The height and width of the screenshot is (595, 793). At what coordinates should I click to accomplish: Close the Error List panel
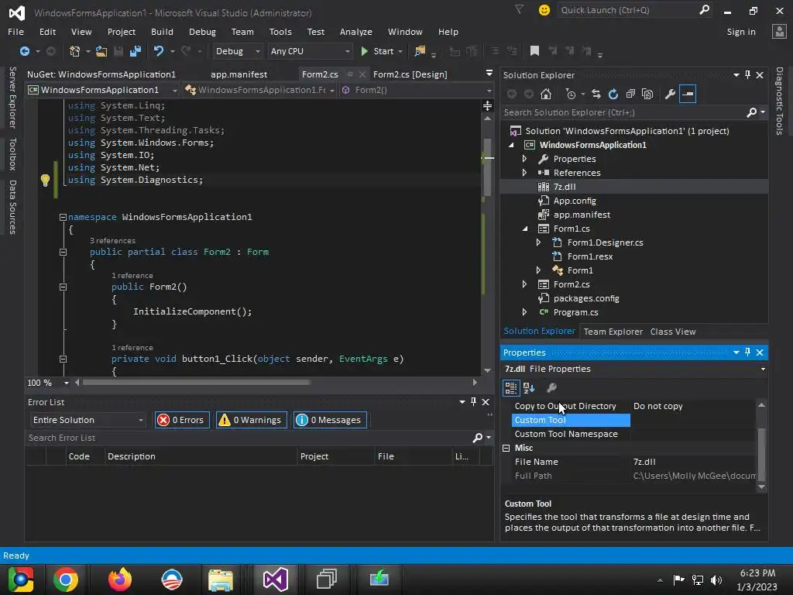(x=486, y=402)
